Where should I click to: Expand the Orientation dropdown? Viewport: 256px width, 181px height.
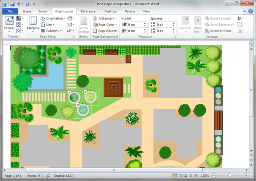click(x=53, y=19)
